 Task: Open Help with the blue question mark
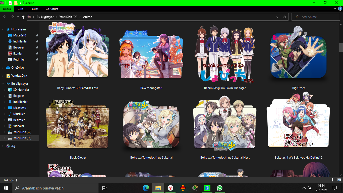point(340,9)
